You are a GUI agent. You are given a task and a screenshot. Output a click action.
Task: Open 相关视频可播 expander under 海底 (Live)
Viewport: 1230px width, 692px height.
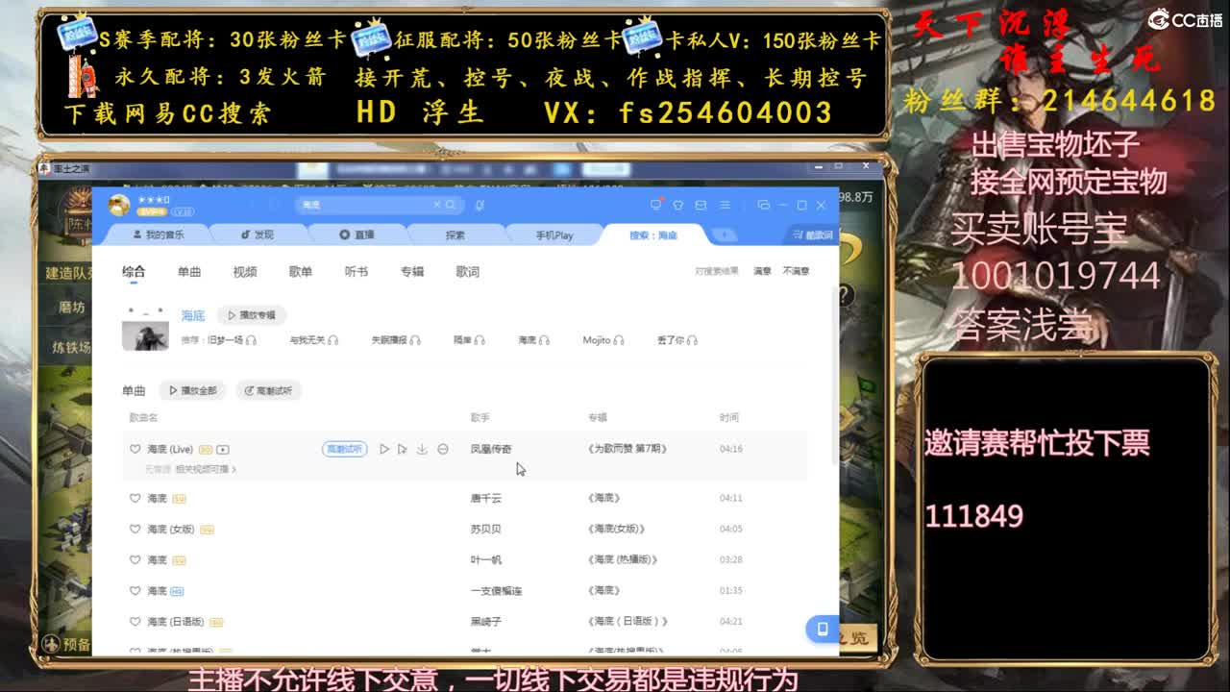(x=204, y=469)
